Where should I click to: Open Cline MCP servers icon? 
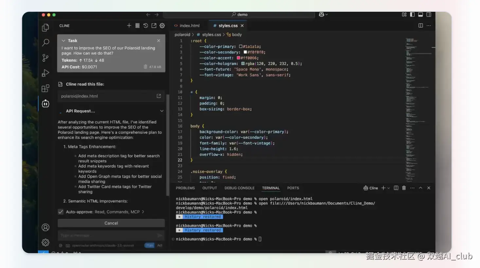(x=137, y=25)
